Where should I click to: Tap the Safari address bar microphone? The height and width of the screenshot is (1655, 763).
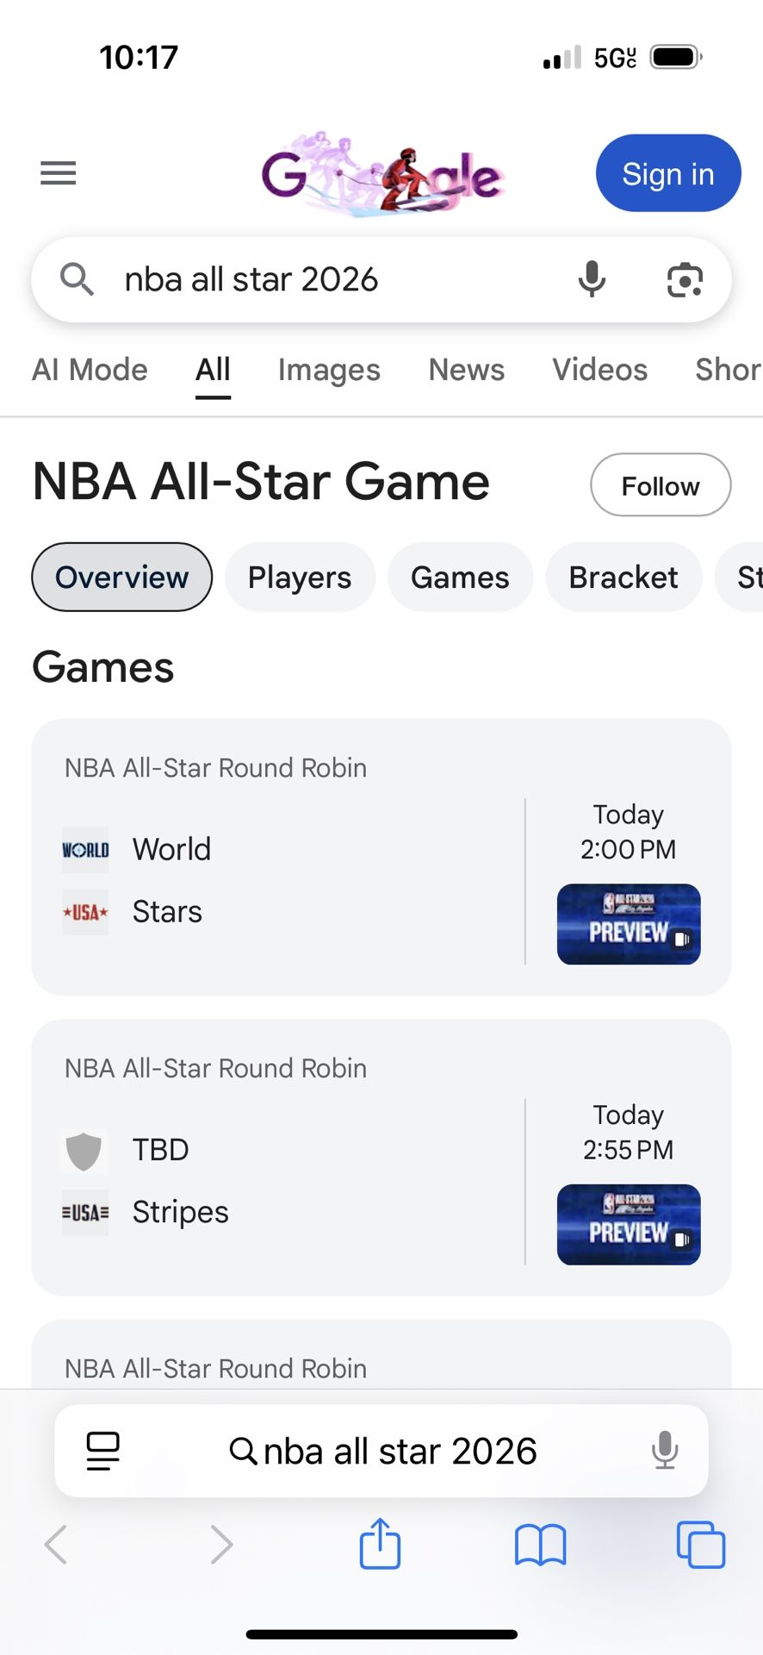point(664,1451)
